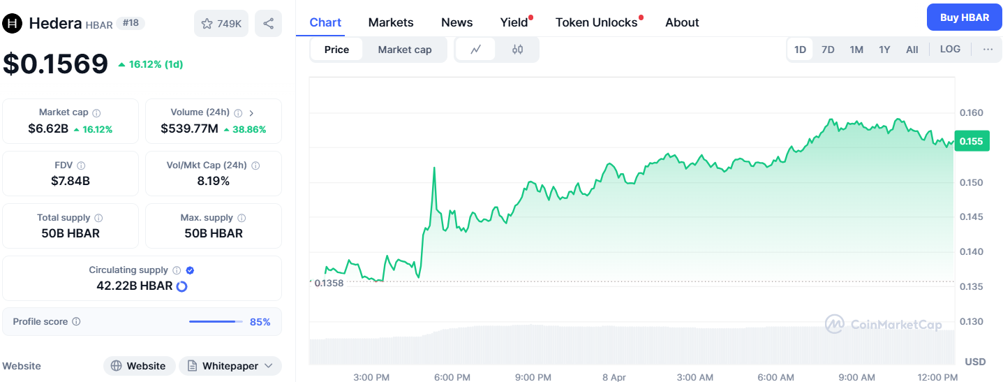Select the Market cap chart toggle
This screenshot has height=382, width=1003.
click(405, 50)
